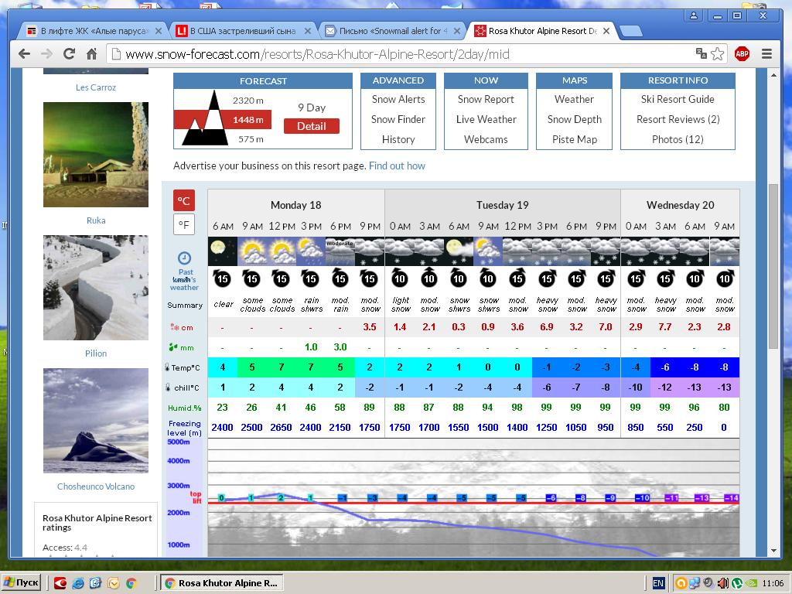Viewport: 792px width, 594px height.
Task: Open the Snow Depth map link
Action: tap(575, 119)
